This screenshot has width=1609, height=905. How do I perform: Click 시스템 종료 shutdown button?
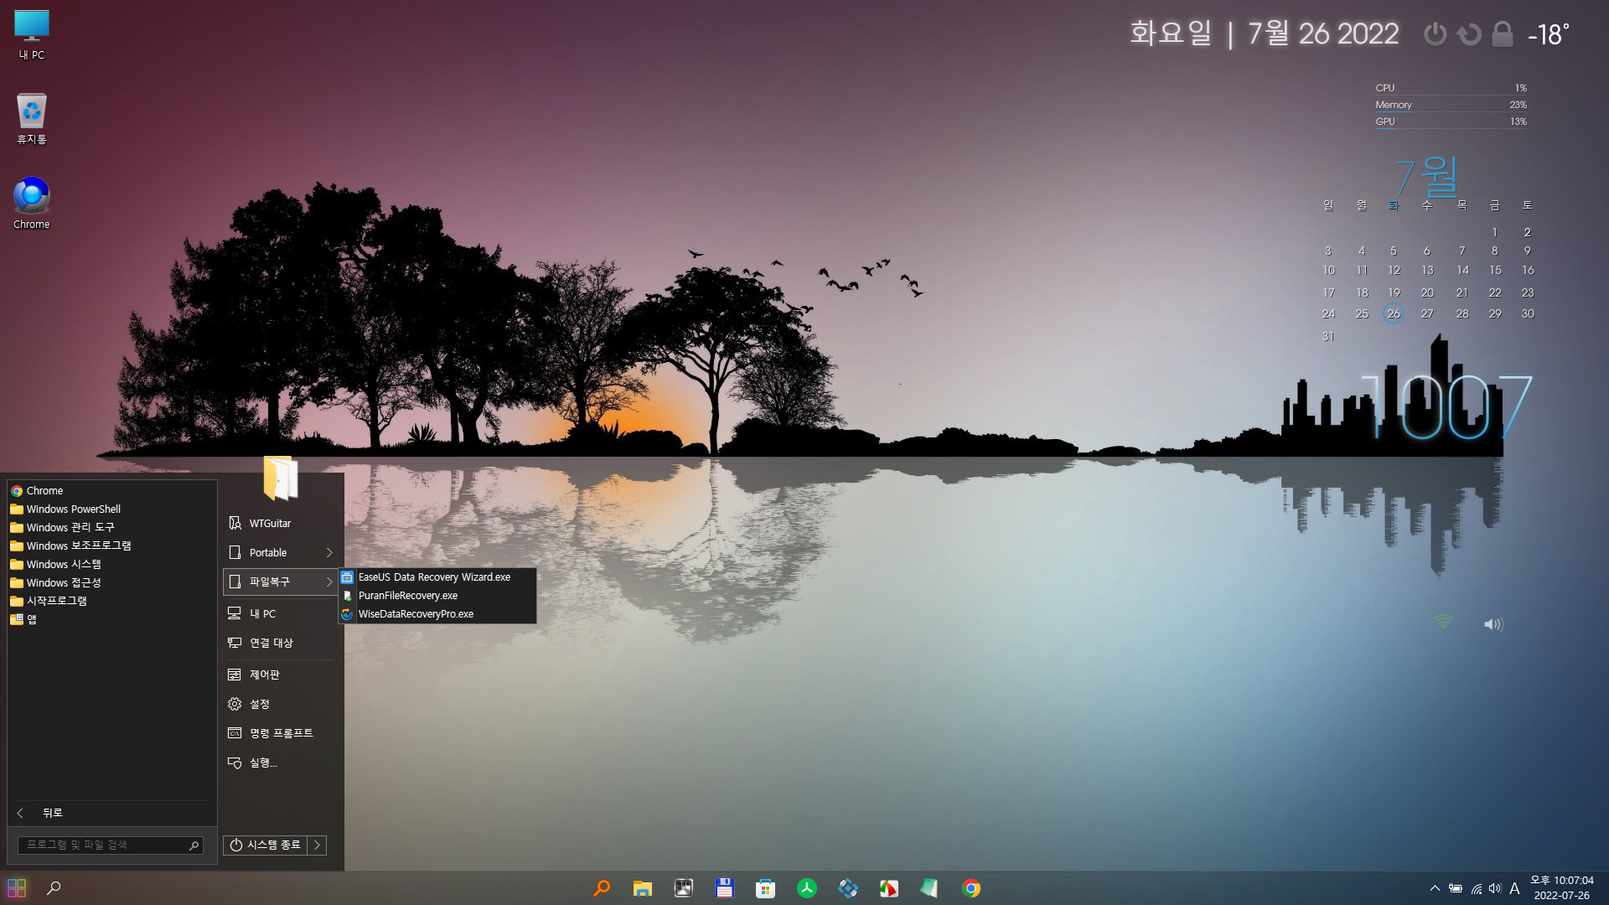pyautogui.click(x=266, y=845)
